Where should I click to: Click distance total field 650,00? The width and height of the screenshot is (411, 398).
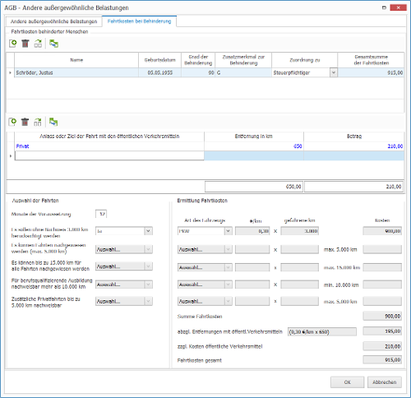point(254,187)
